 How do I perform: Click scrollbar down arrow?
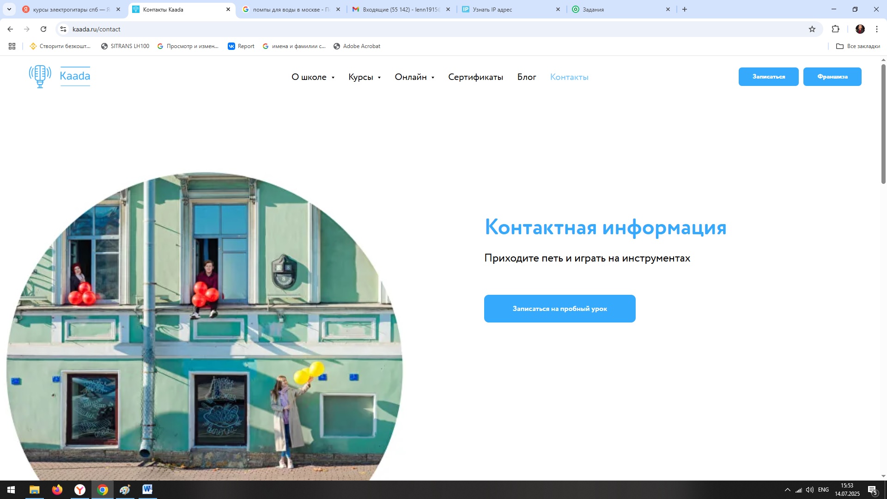[x=883, y=476]
